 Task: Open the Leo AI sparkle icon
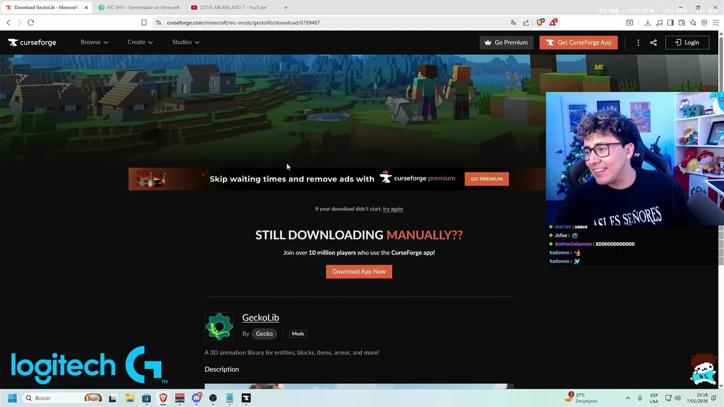point(693,23)
